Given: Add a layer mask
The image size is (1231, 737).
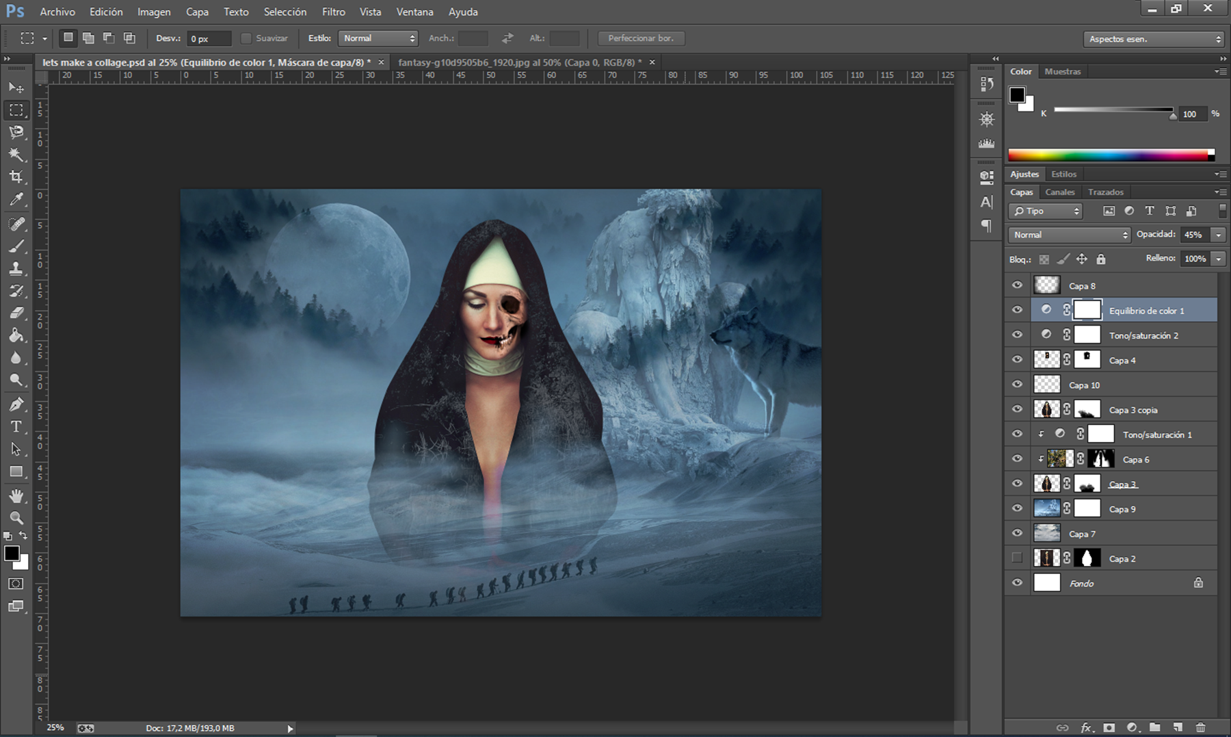Looking at the screenshot, I should point(1109,727).
